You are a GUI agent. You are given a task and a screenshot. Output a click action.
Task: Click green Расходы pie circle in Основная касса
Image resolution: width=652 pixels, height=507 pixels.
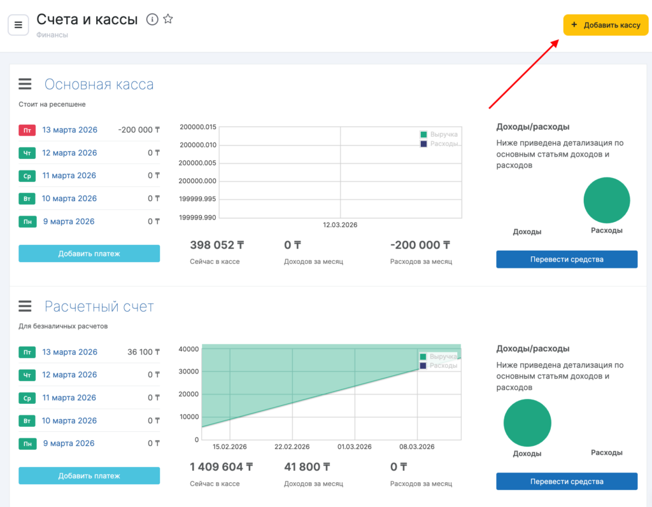pos(606,200)
